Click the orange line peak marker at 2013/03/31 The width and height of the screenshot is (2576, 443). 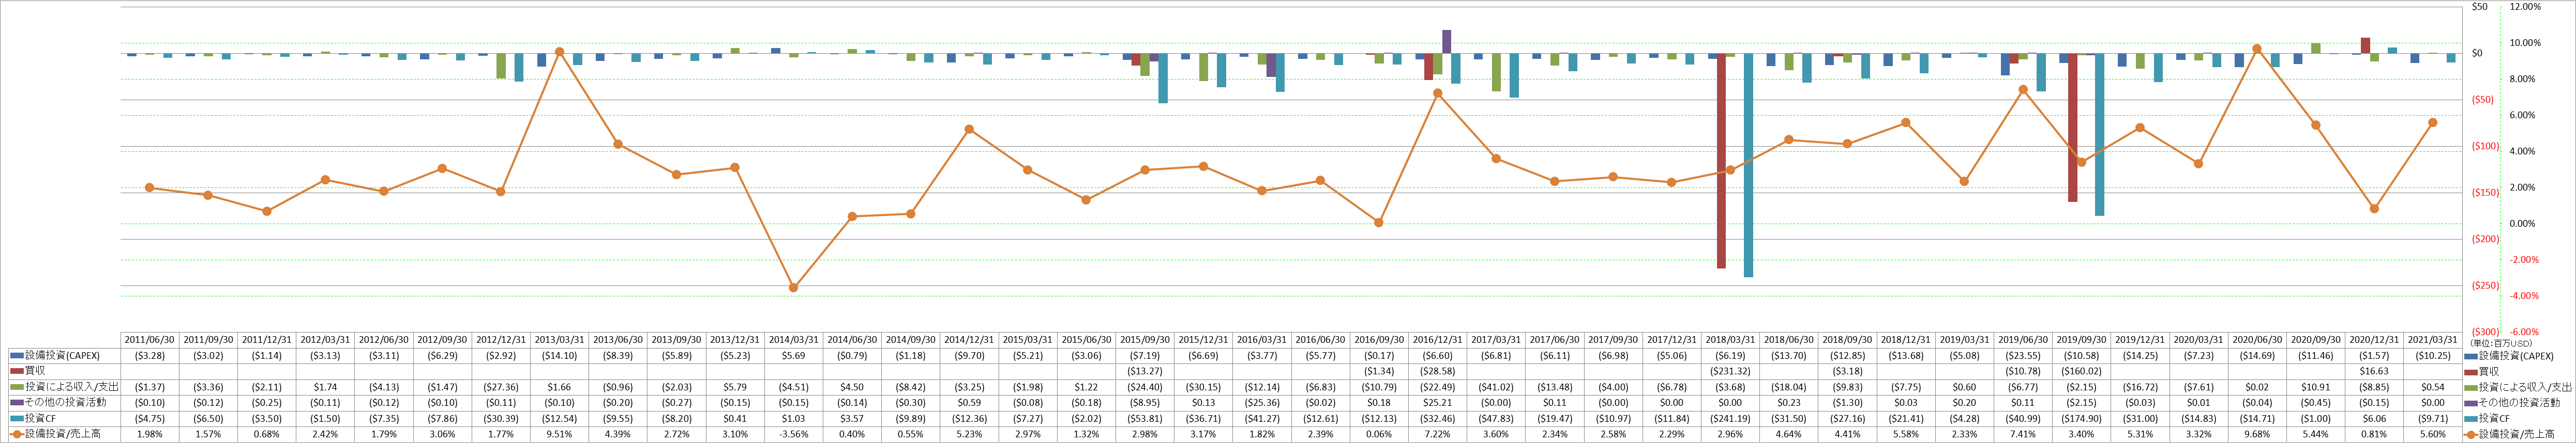(559, 52)
